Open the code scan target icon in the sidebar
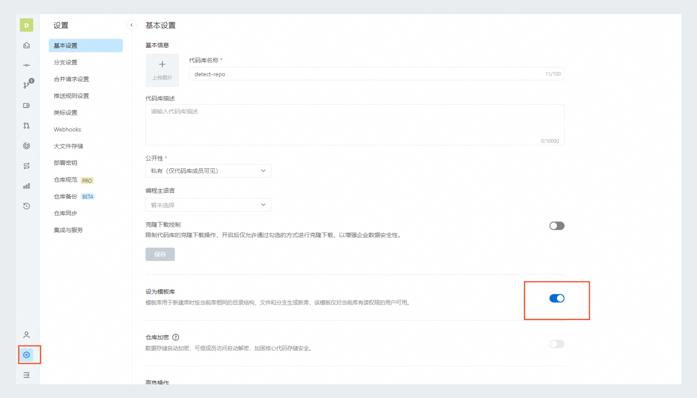697x398 pixels. click(27, 145)
